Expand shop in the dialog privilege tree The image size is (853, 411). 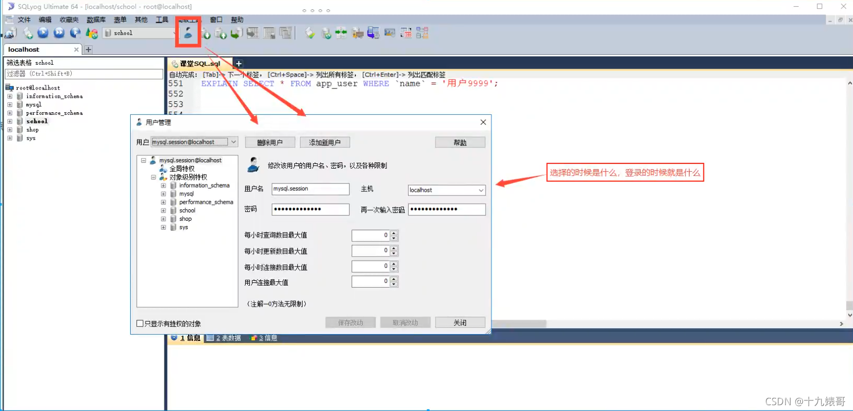click(x=163, y=219)
